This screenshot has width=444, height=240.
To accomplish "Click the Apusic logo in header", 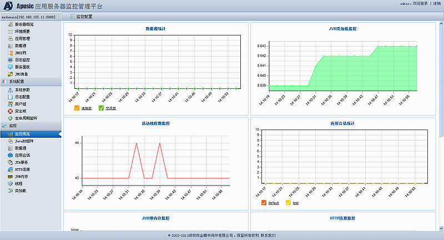I will [x=8, y=6].
